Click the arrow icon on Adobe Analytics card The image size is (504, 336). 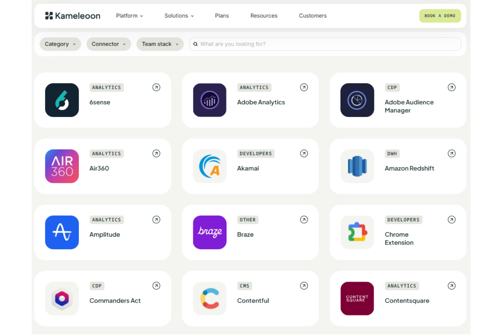click(x=304, y=87)
